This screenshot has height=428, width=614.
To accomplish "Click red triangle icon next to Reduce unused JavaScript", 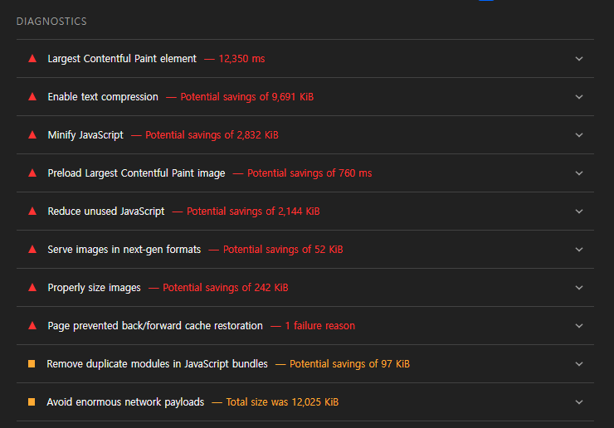I will (32, 212).
